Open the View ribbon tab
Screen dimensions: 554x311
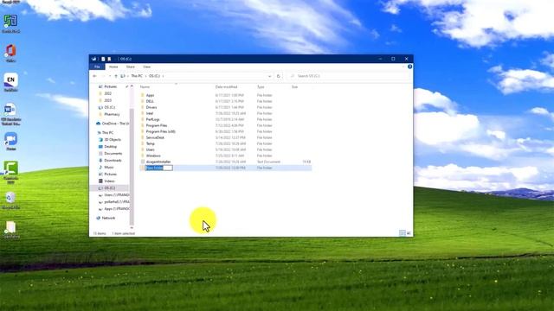click(x=146, y=67)
